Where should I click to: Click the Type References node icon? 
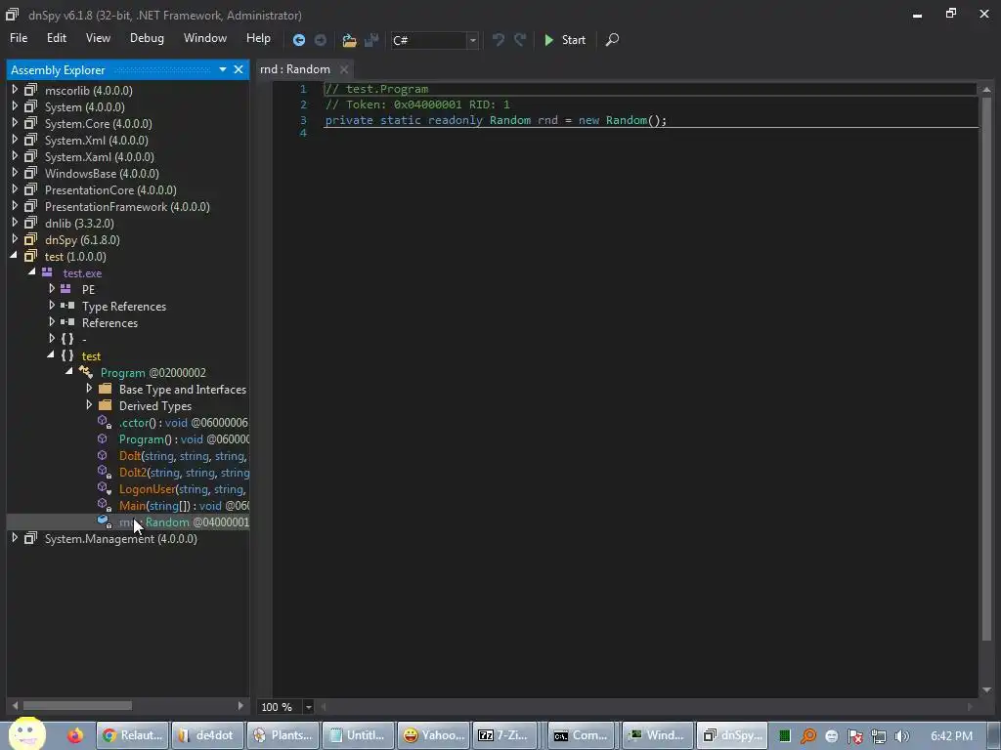pyautogui.click(x=67, y=306)
